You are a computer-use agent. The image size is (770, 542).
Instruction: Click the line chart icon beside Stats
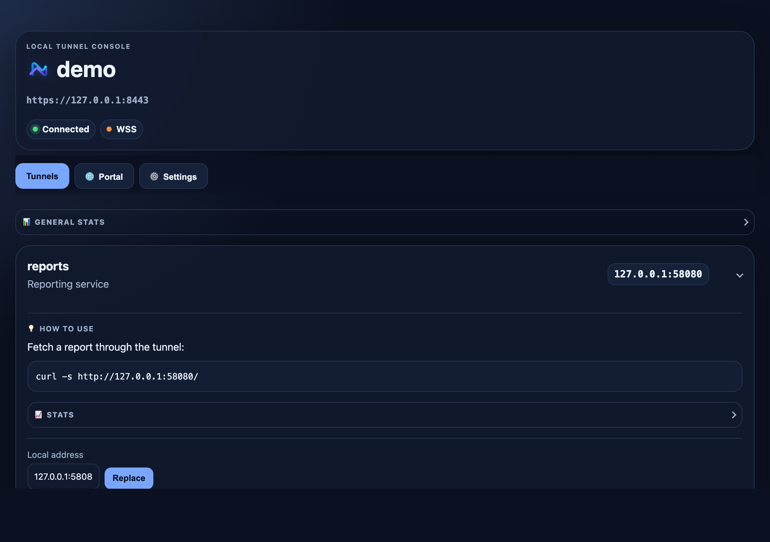[38, 415]
